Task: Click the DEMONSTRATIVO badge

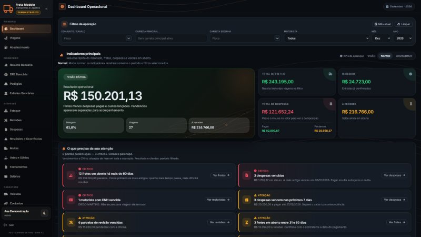Action: (28, 13)
